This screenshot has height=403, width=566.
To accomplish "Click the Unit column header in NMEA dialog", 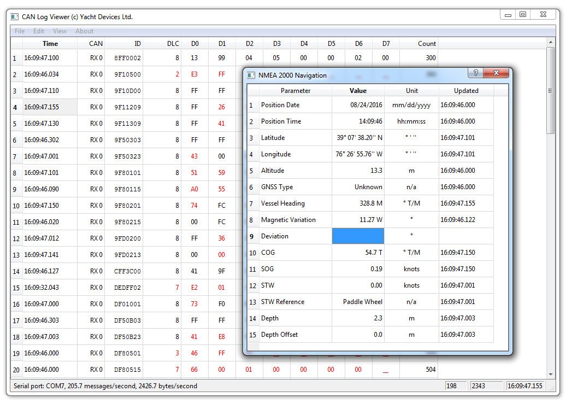I will pos(411,91).
